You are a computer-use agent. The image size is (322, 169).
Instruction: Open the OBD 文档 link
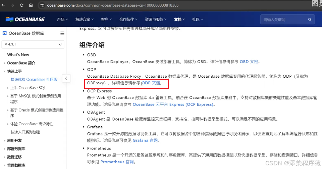coord(249,62)
